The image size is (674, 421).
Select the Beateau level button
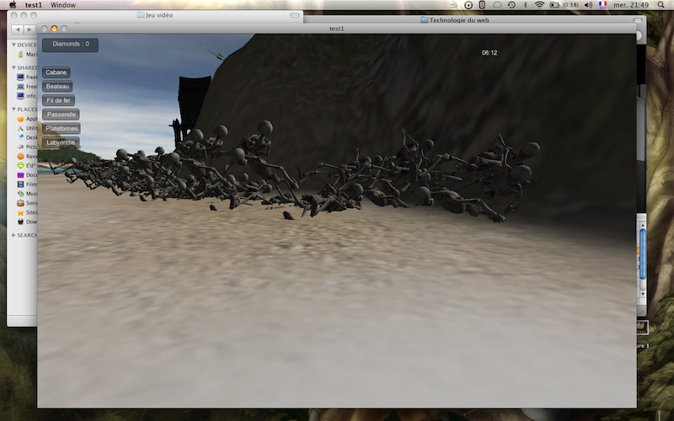coord(58,86)
